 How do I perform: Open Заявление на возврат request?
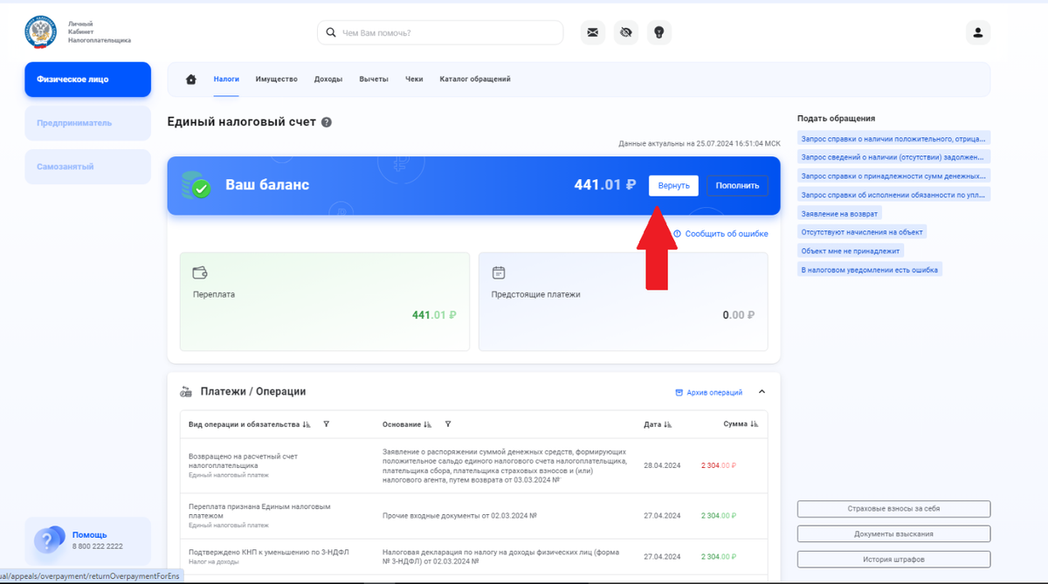pyautogui.click(x=840, y=213)
